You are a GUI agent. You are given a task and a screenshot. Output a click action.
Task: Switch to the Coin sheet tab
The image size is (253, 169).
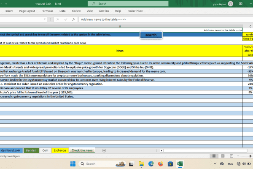[45, 150]
